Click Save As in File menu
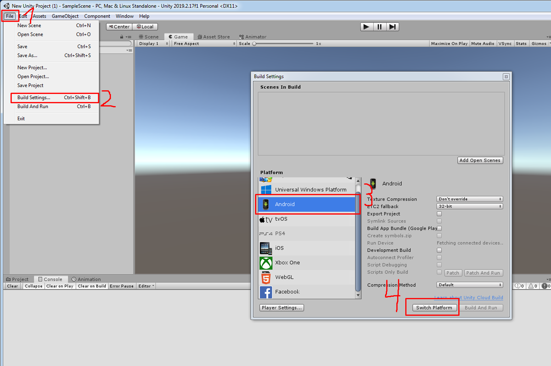Screen dimensions: 551x366 pyautogui.click(x=51, y=55)
